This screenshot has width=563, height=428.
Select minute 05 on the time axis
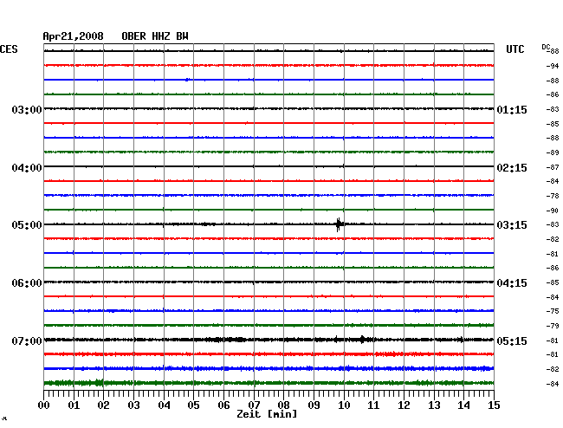(x=193, y=405)
